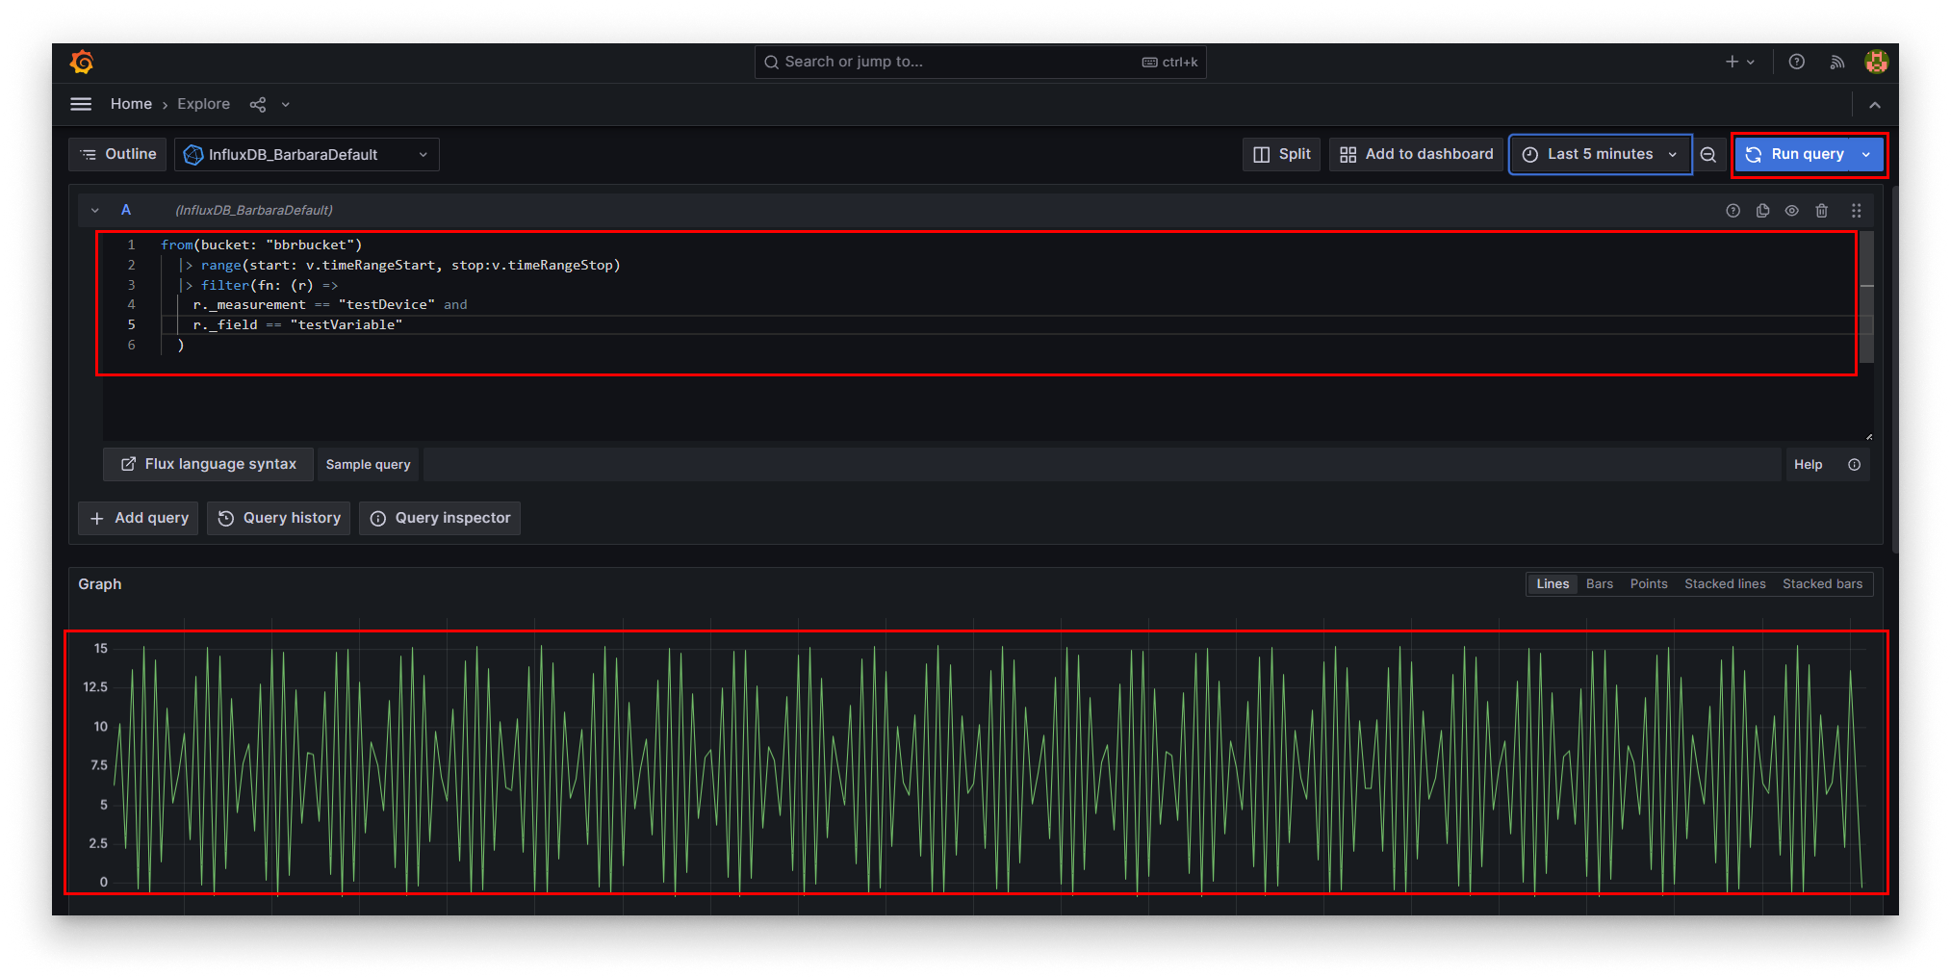This screenshot has height=978, width=1951.
Task: Toggle the hamburger menu sidebar
Action: pyautogui.click(x=81, y=104)
